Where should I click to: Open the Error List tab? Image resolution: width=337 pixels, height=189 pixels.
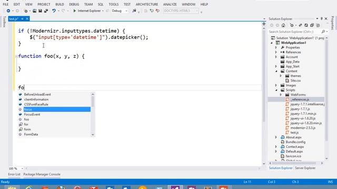[x=14, y=174]
